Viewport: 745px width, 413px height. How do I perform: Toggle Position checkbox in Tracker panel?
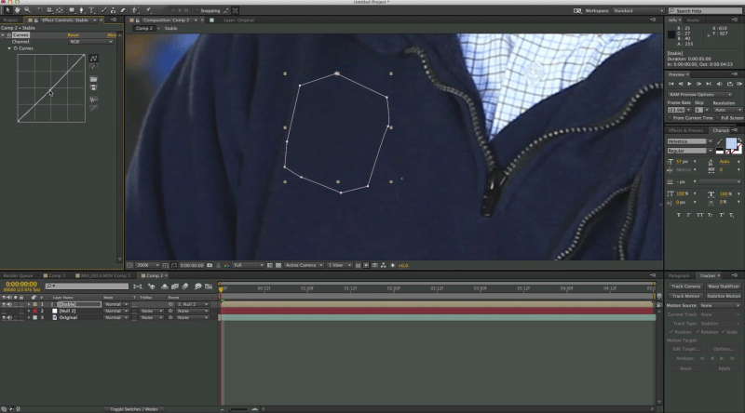(x=671, y=332)
